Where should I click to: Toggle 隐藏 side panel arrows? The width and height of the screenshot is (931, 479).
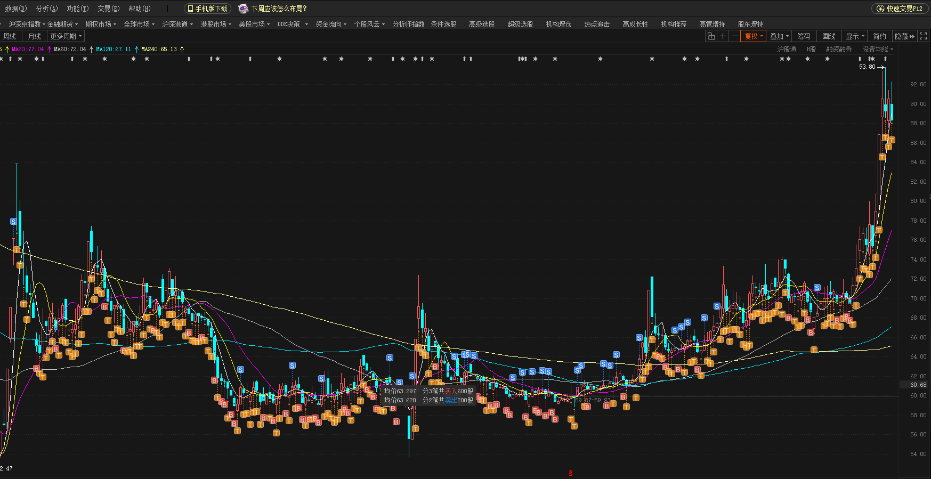pos(904,36)
